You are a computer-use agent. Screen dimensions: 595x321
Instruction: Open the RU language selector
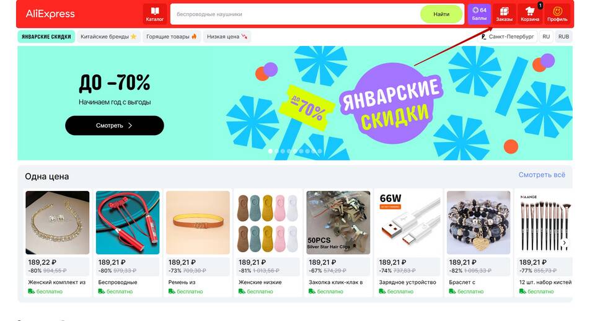tap(546, 37)
